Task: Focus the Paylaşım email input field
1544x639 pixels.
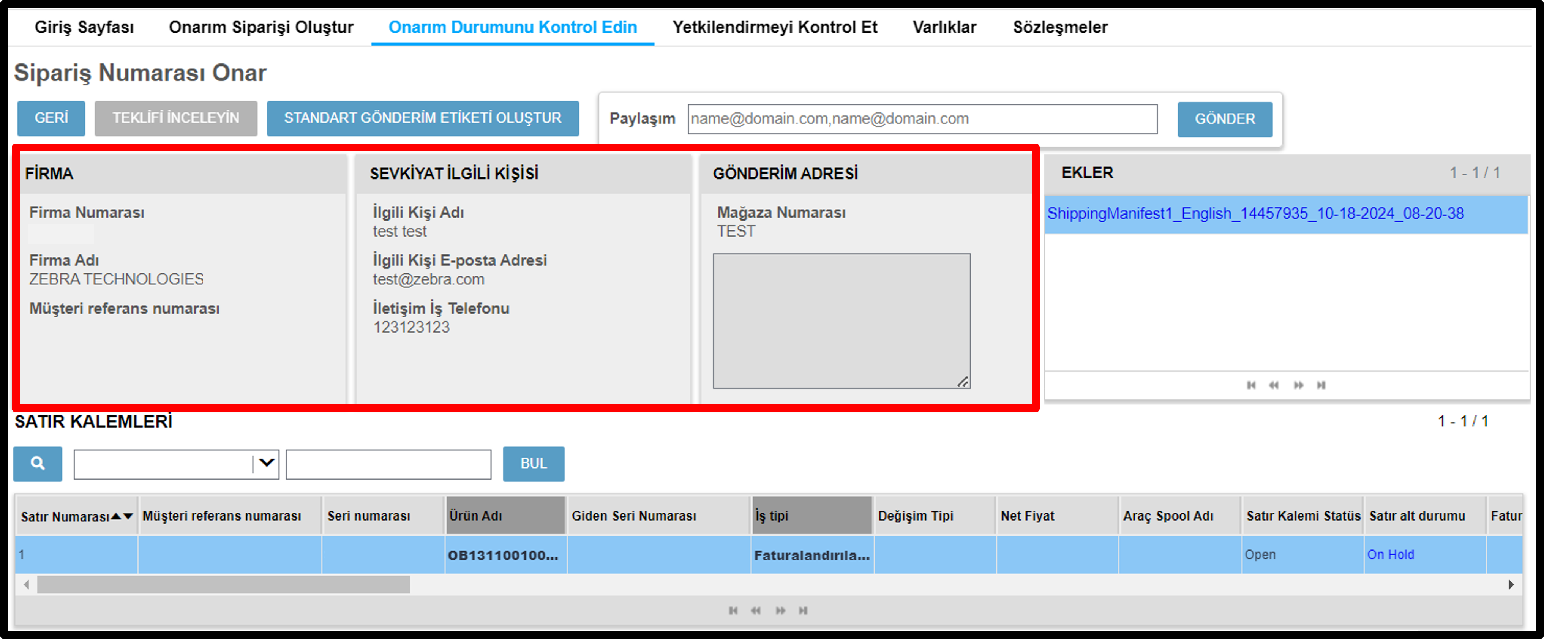Action: coord(922,119)
